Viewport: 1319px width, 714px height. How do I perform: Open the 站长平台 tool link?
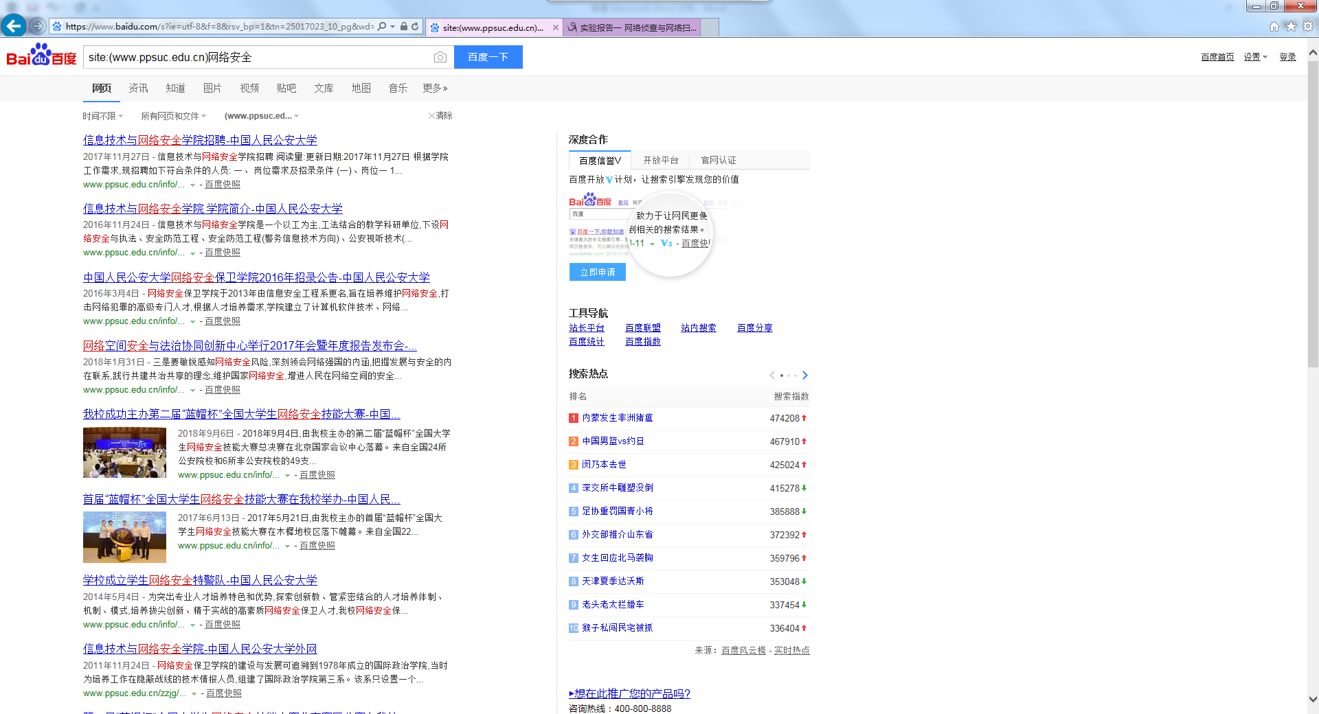(587, 327)
